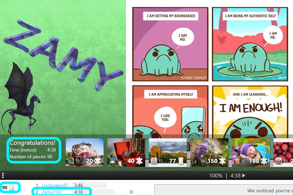The width and height of the screenshot is (293, 195).
Task: Click the 90 pieces count badge
Action: (x=8, y=187)
